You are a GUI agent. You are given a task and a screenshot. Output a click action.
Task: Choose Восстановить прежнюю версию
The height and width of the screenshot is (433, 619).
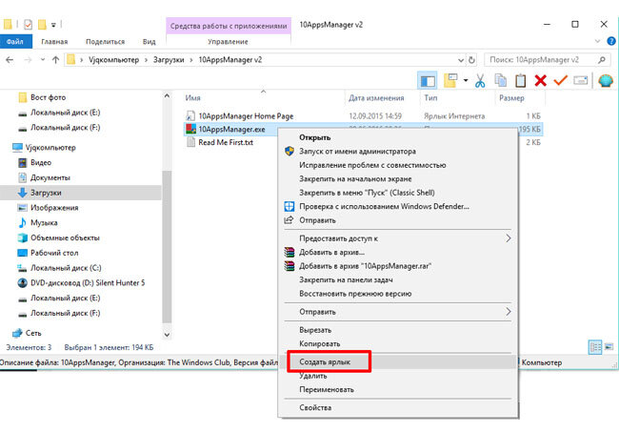[x=398, y=294]
